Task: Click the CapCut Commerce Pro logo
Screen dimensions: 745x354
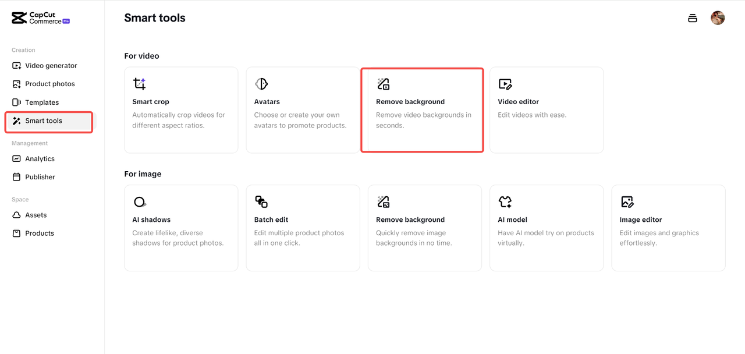Action: click(x=41, y=18)
